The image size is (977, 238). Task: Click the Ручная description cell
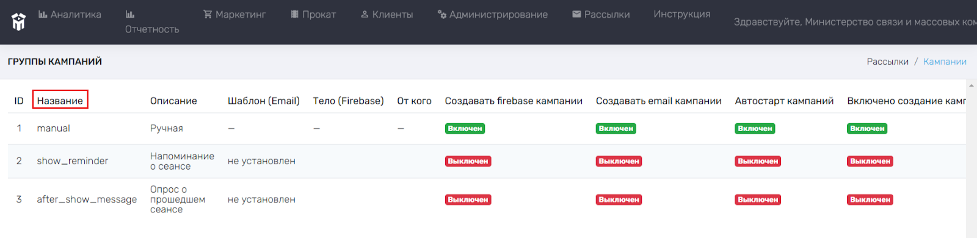pos(167,129)
